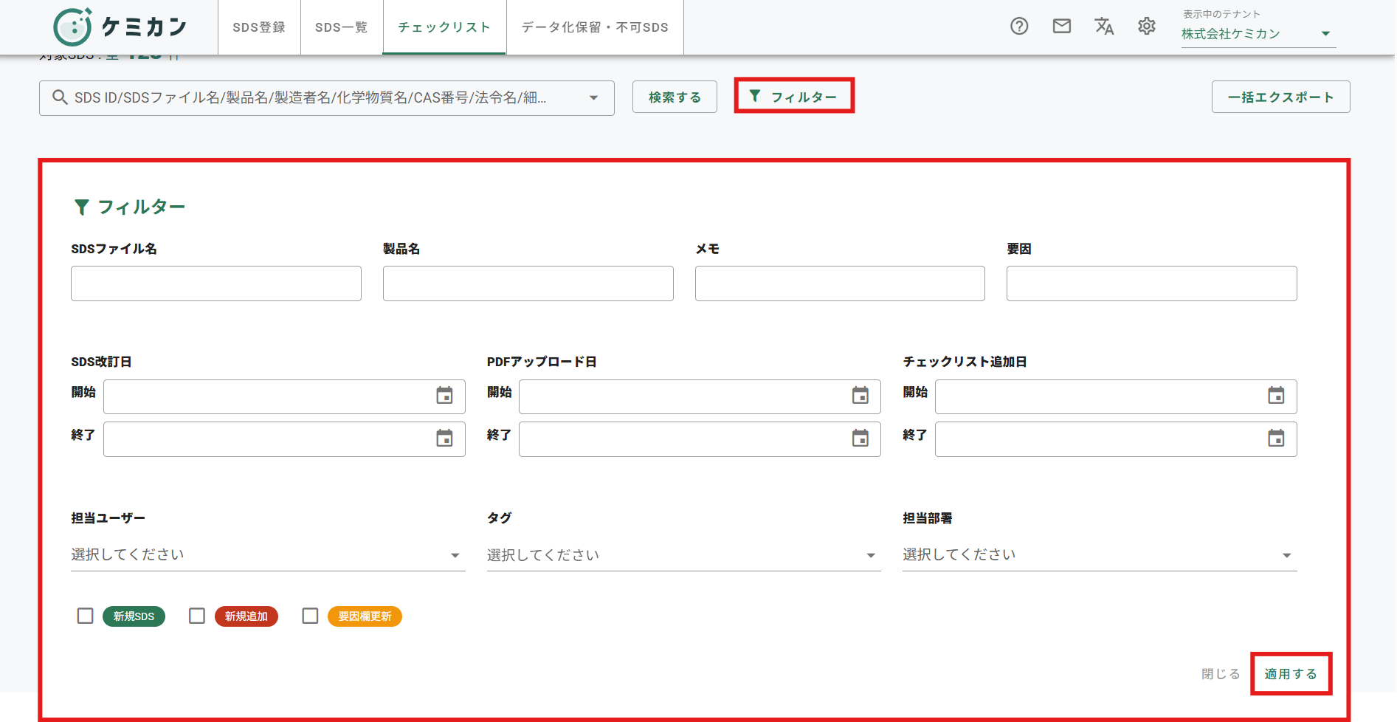Click the 製品名 input field
The image size is (1397, 722).
(528, 283)
